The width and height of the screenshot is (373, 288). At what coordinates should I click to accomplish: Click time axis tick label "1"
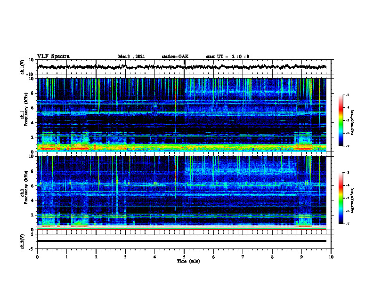pos(66,257)
